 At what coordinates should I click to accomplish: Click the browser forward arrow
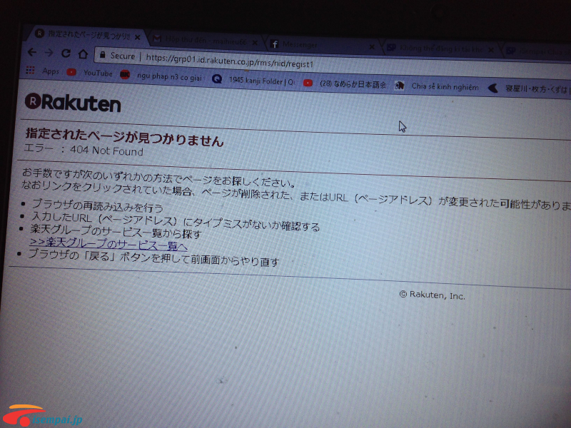pyautogui.click(x=49, y=53)
